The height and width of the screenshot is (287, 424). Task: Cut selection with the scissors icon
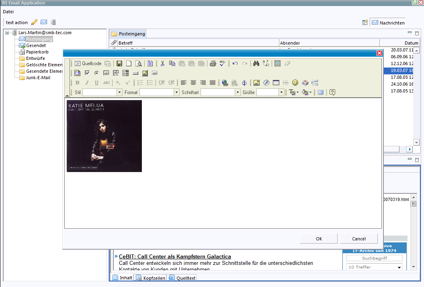pos(162,64)
